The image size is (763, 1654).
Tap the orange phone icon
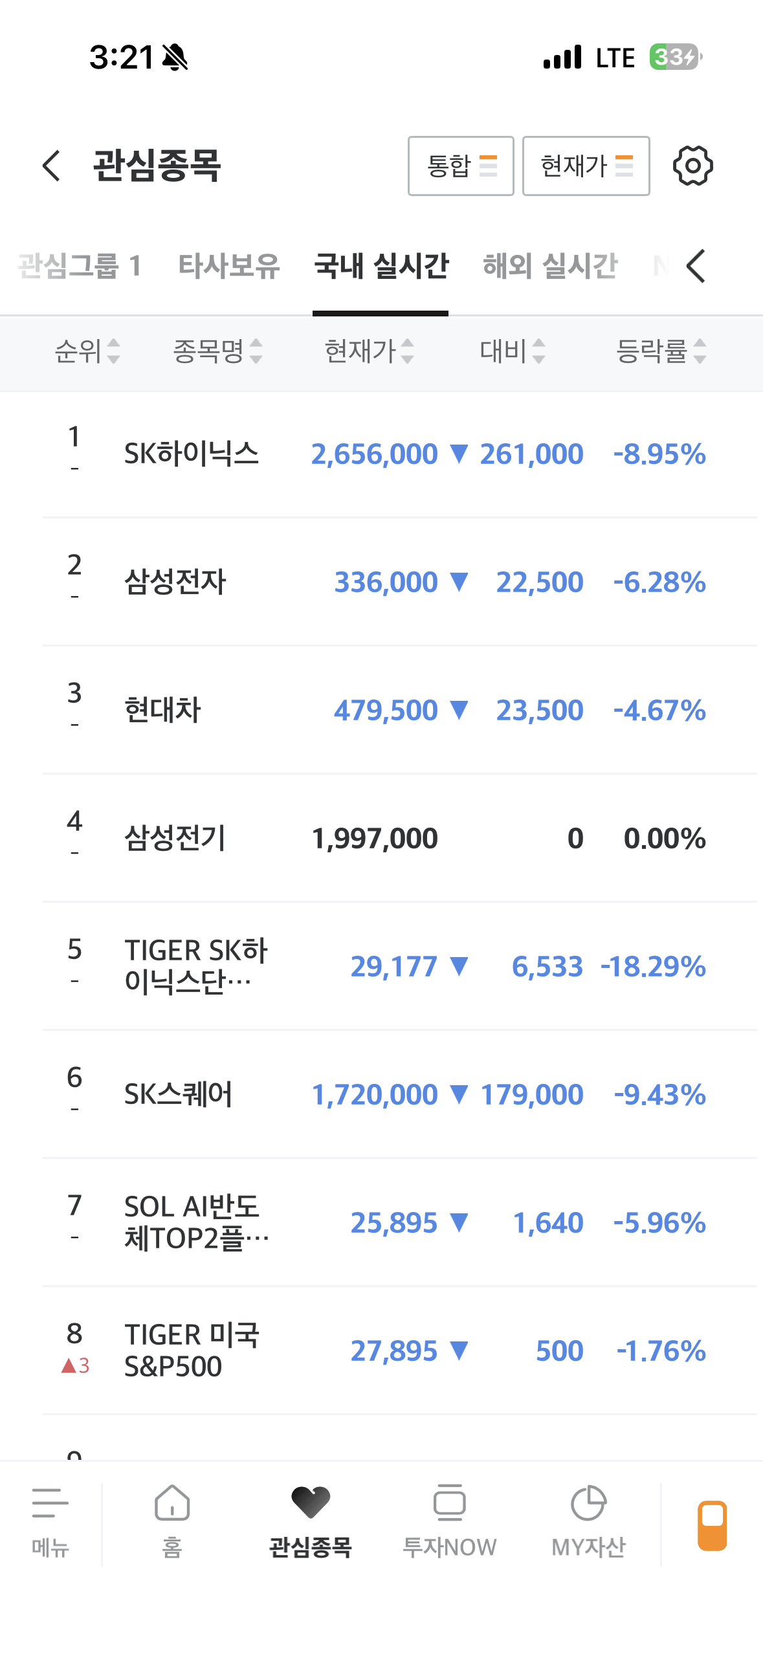click(712, 1525)
